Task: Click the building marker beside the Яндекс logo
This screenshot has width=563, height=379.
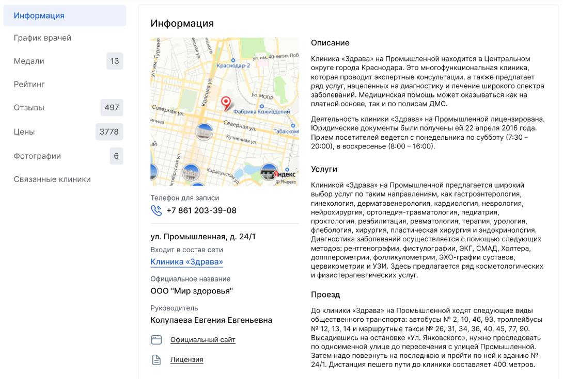Action: point(268,171)
